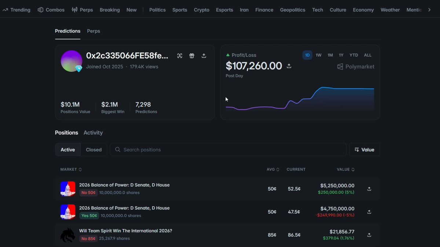The image size is (440, 247).
Task: Select the YTD profit range
Action: [x=353, y=55]
